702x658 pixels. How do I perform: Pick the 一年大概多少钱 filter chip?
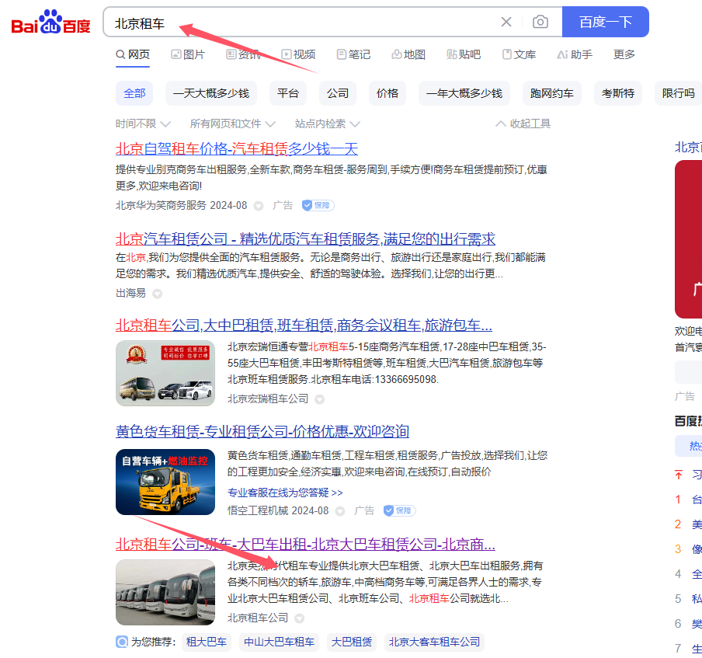(464, 93)
